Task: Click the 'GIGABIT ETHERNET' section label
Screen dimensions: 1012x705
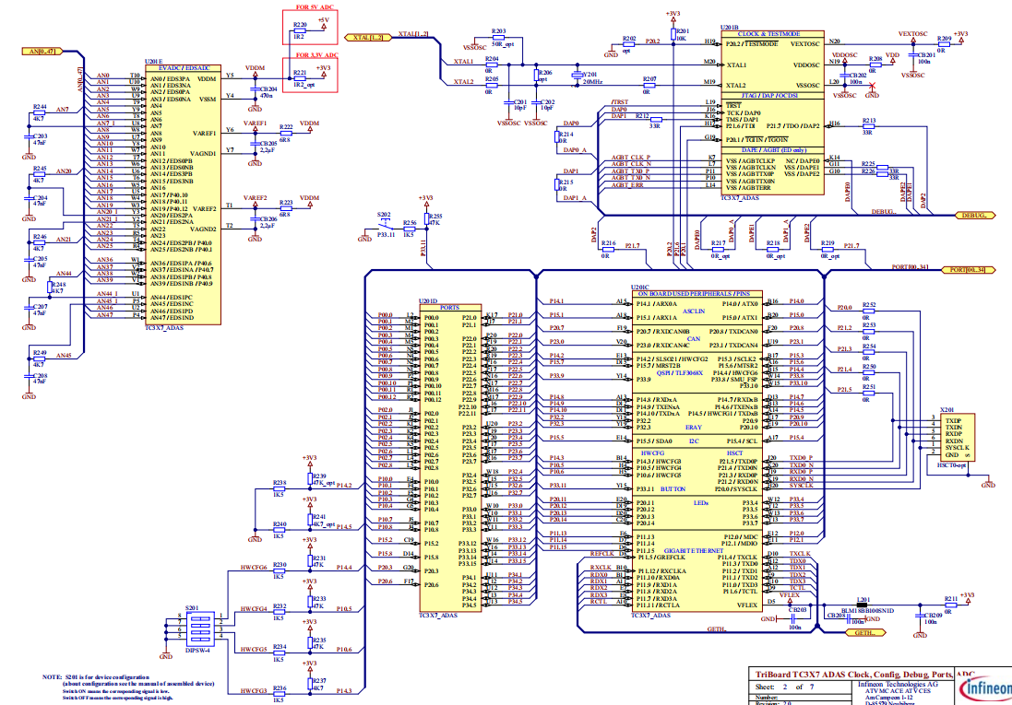Action: 694,551
